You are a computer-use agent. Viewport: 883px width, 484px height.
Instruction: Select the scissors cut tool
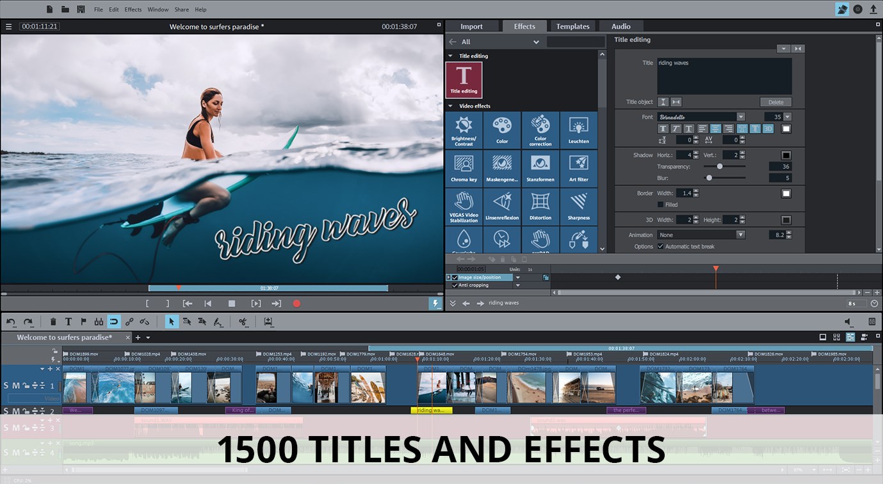tap(243, 322)
